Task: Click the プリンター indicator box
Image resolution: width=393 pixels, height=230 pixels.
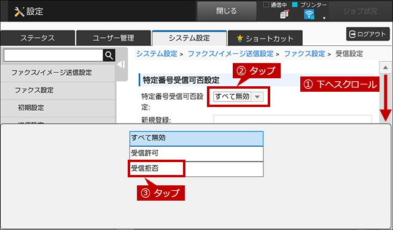Action: pyautogui.click(x=295, y=5)
